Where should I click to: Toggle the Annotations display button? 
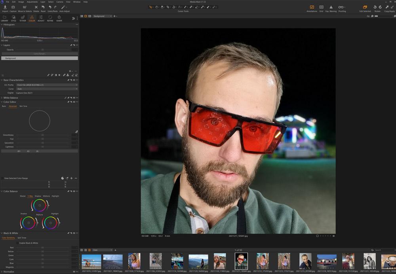point(312,7)
